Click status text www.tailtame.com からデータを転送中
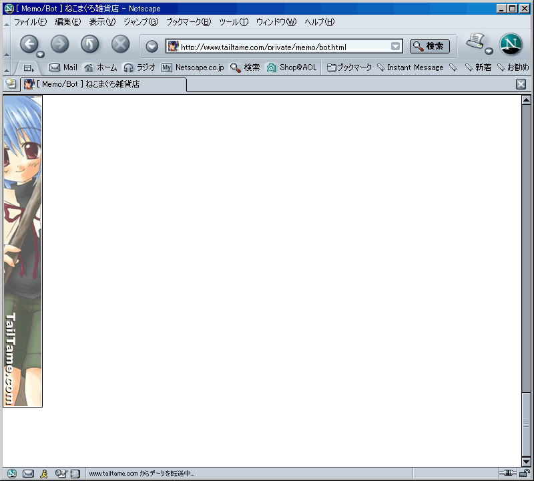This screenshot has width=534, height=481. [142, 474]
